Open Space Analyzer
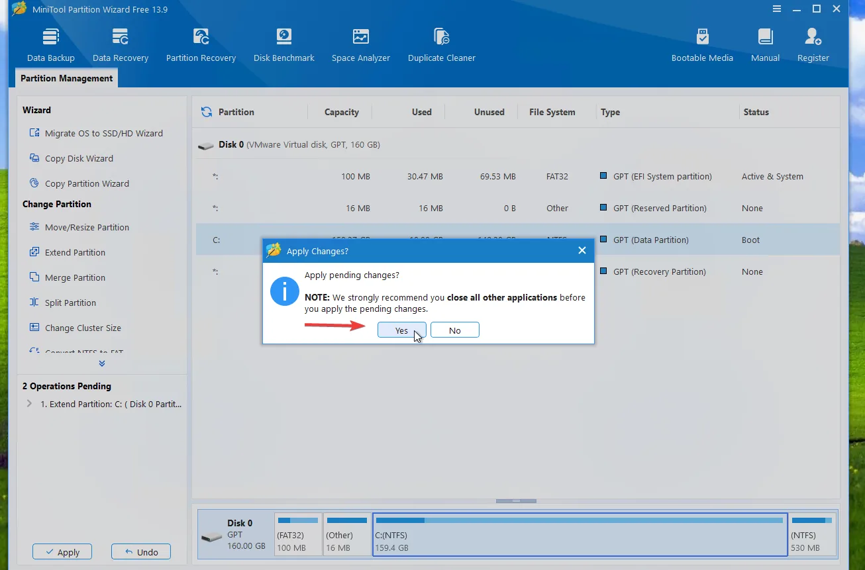This screenshot has height=570, width=865. 361,45
